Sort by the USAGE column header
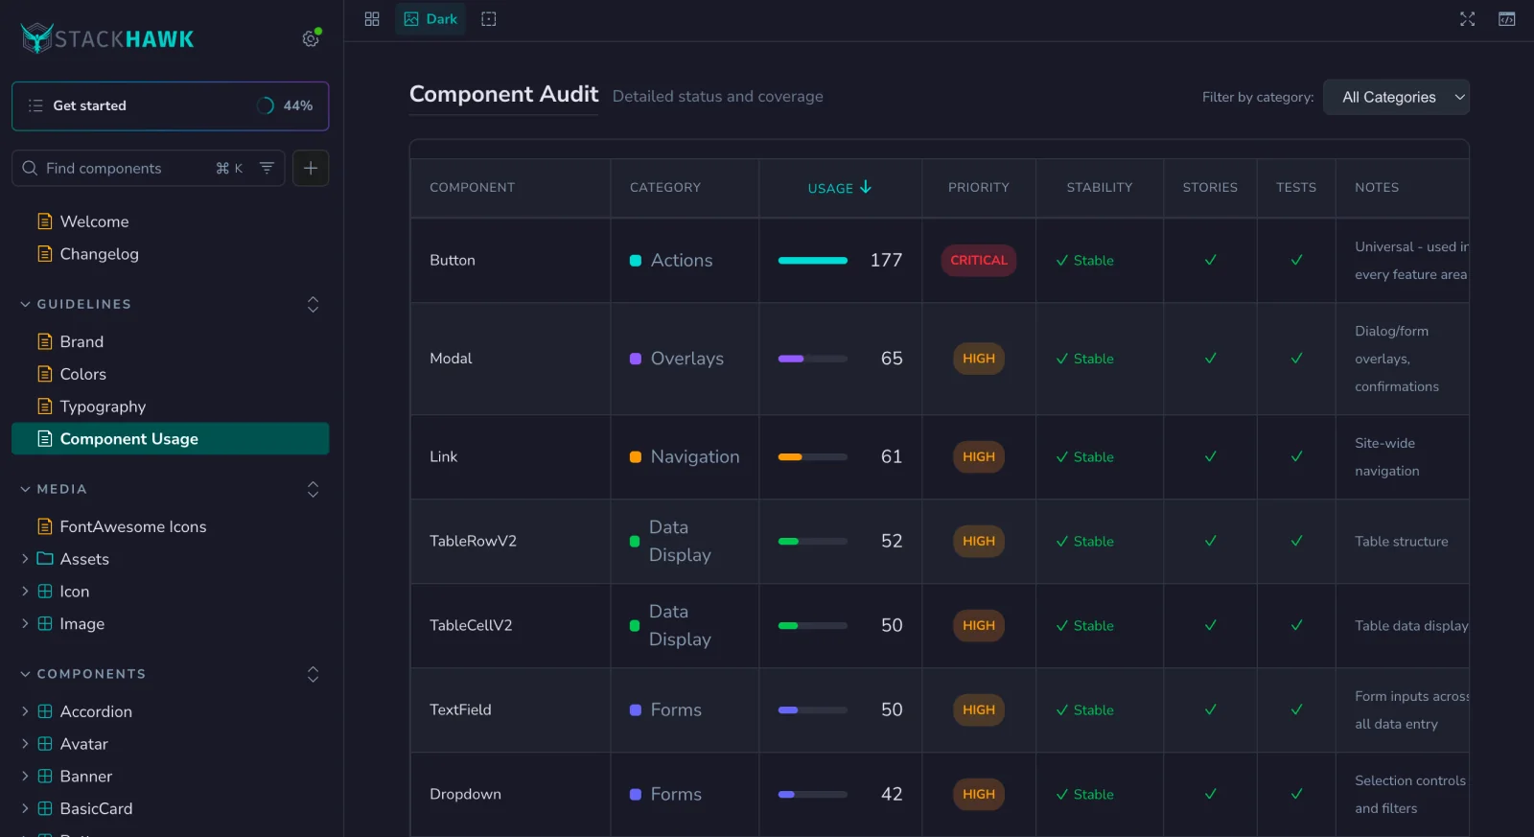 (840, 188)
